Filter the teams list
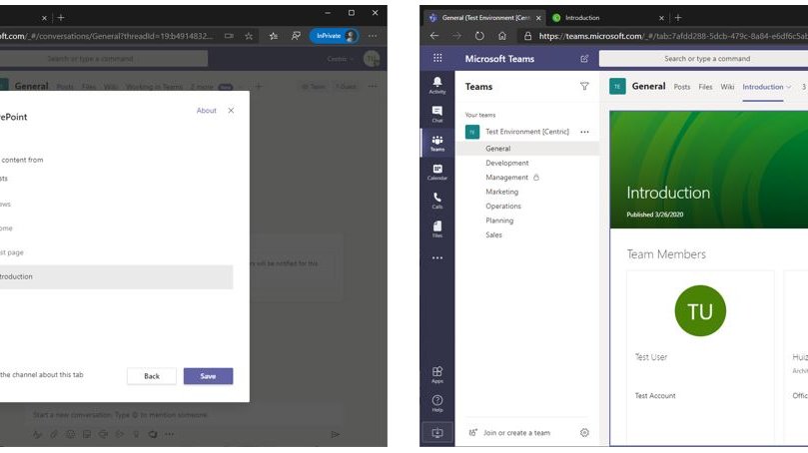The width and height of the screenshot is (808, 453). pos(584,87)
